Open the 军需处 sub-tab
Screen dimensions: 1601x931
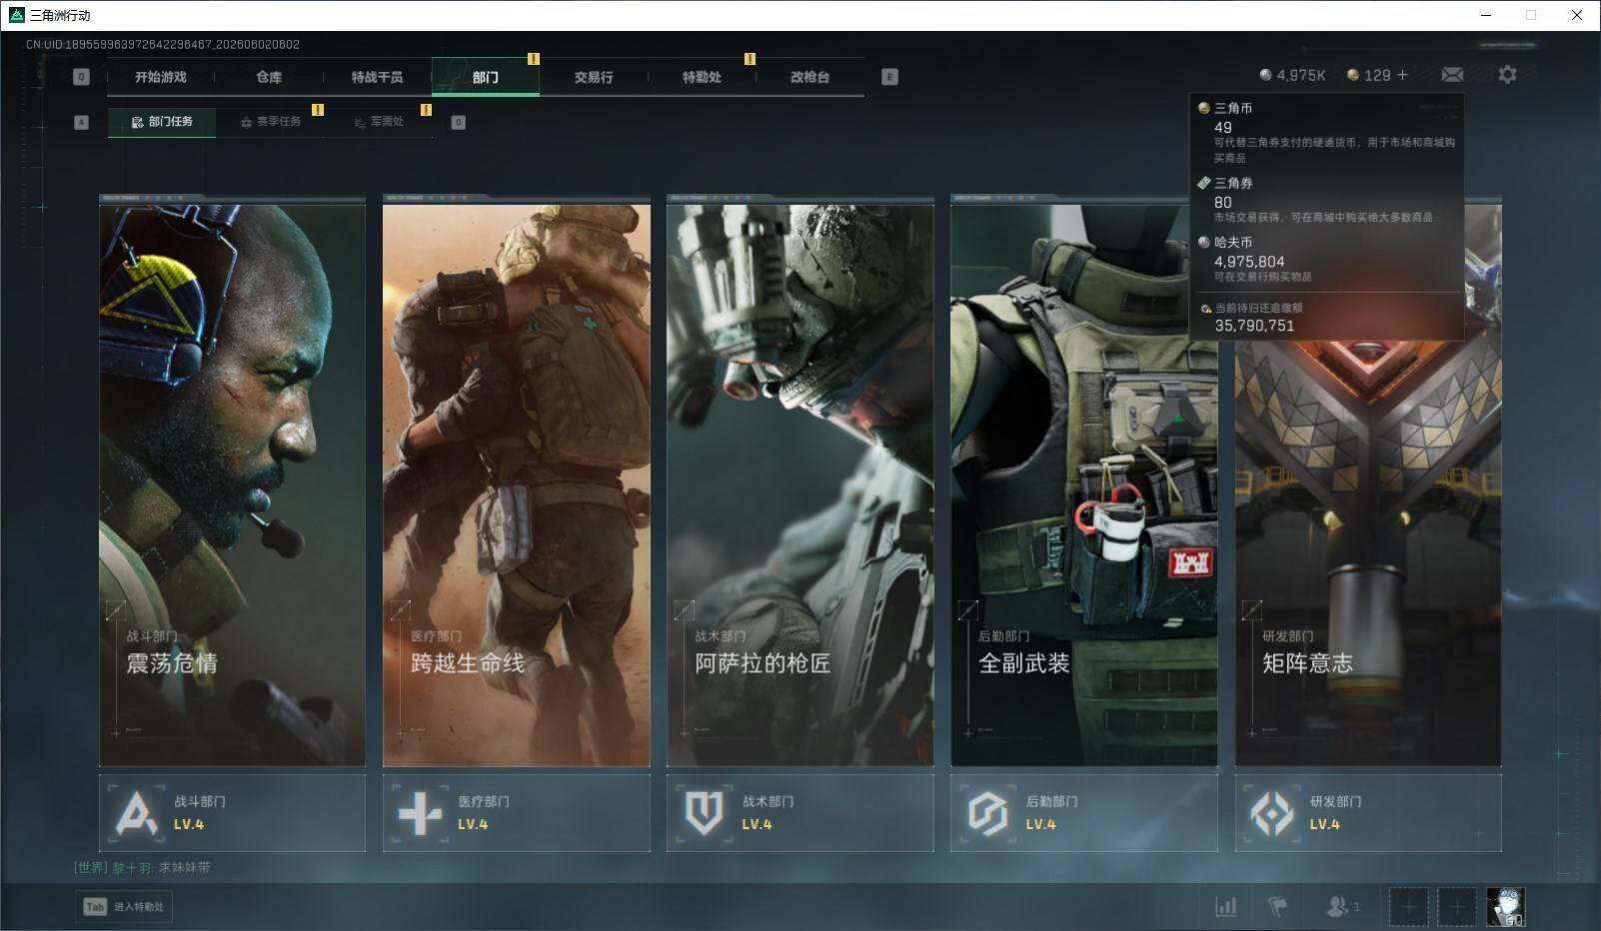tap(379, 122)
